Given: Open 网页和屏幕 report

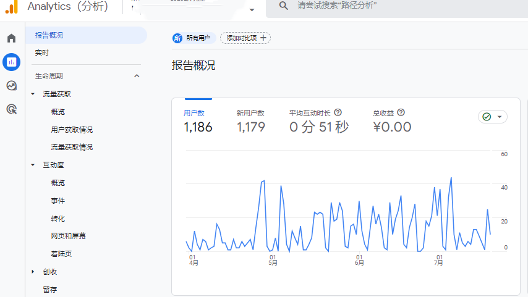Looking at the screenshot, I should pyautogui.click(x=68, y=236).
